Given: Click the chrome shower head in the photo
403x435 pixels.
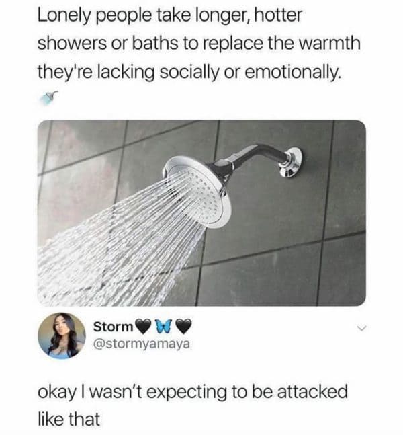Looking at the screenshot, I should tap(198, 192).
